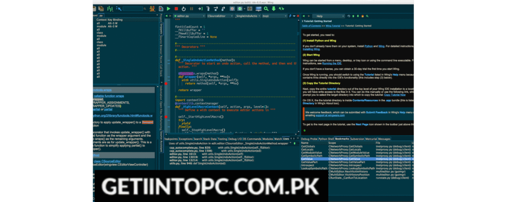513x202 pixels.
Task: Open the Messages tab
Action: pos(384,139)
